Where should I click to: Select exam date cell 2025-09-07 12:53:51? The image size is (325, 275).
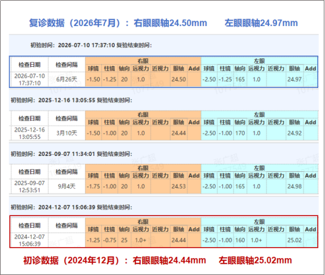pos(30,186)
